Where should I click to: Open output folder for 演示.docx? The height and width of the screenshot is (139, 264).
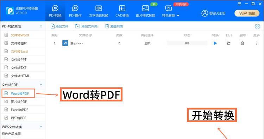(229, 43)
